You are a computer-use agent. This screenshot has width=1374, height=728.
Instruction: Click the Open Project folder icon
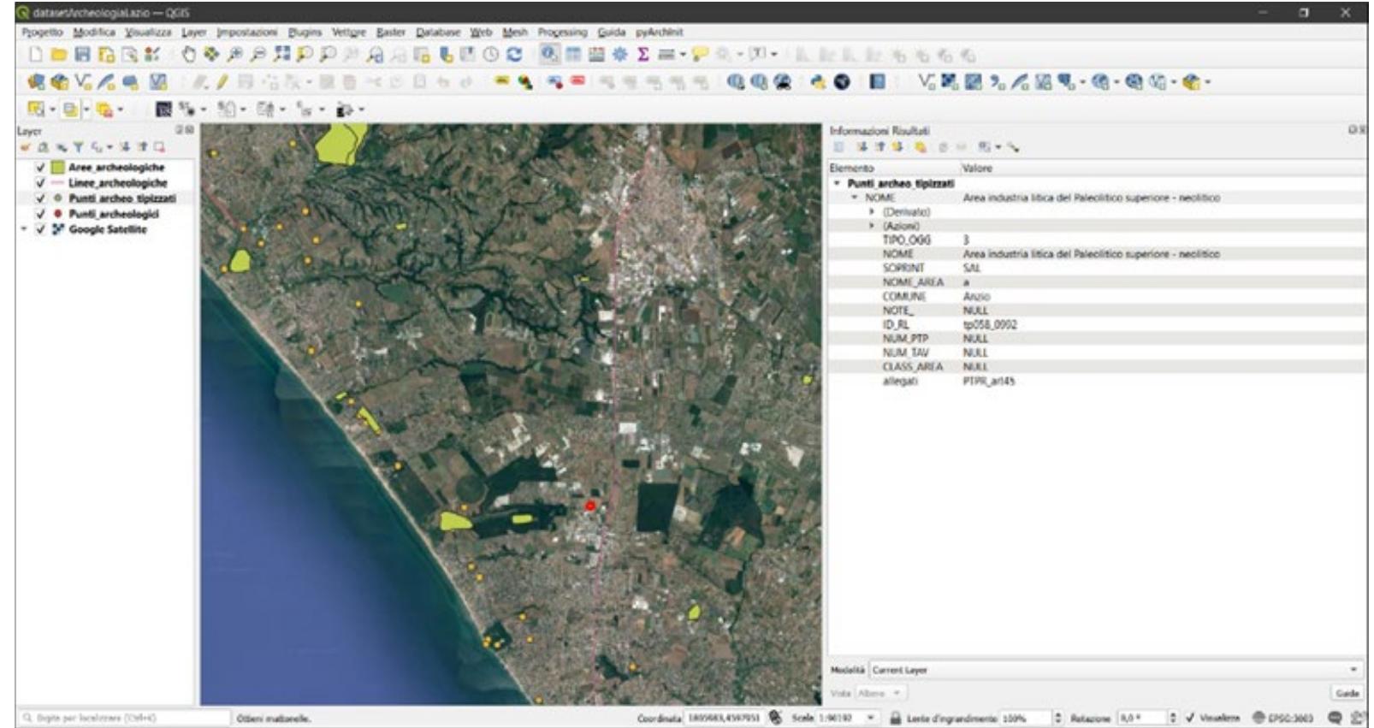coord(58,55)
